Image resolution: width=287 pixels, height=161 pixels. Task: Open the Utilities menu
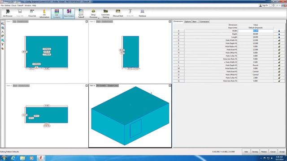(x=8, y=5)
